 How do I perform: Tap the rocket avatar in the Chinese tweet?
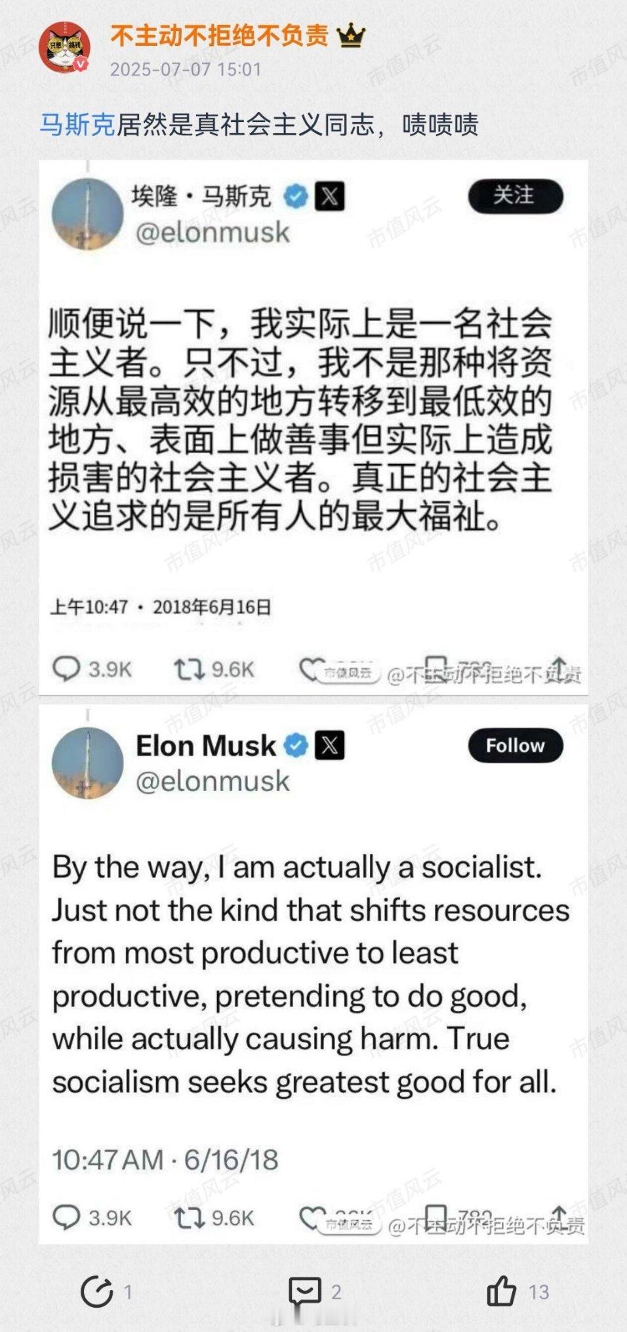[87, 214]
